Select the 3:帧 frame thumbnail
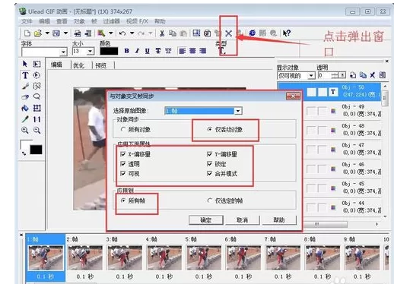The image size is (394, 284). click(x=125, y=257)
